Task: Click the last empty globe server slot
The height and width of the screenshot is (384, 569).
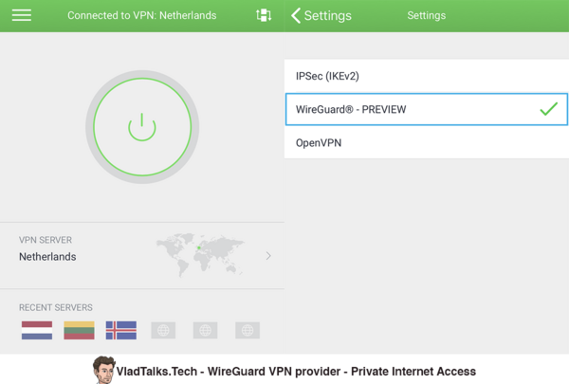Action: [248, 330]
